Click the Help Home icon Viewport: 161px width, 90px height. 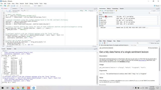pyautogui.click(x=105, y=43)
